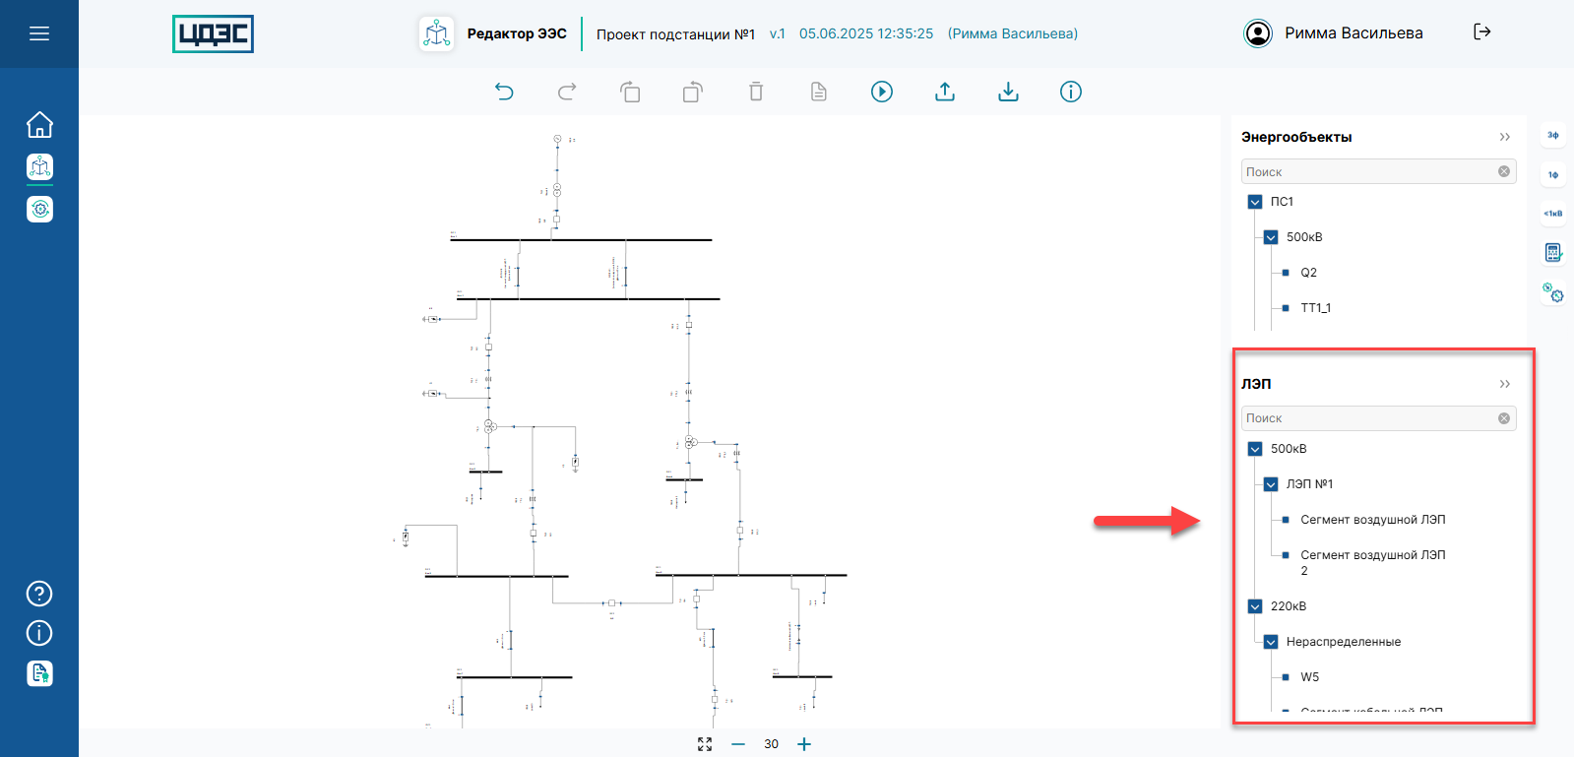Click the fit-to-screen icon

coord(705,744)
